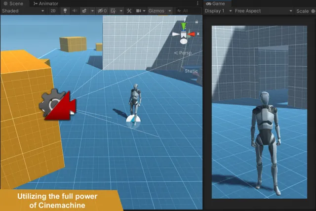
Task: Click the scene camera settings icon
Action: 138,11
